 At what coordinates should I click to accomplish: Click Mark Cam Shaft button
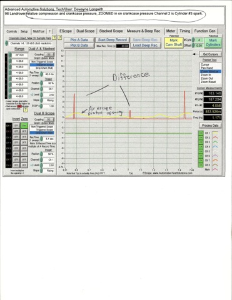tap(174, 42)
